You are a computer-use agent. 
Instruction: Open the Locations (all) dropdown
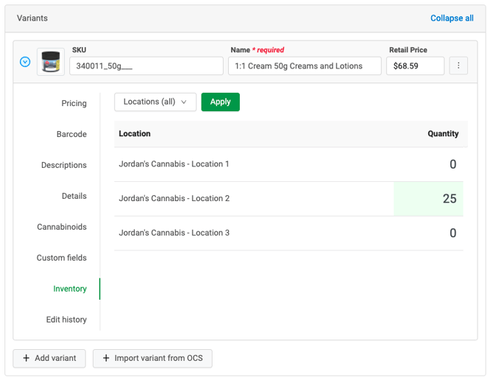(x=155, y=102)
